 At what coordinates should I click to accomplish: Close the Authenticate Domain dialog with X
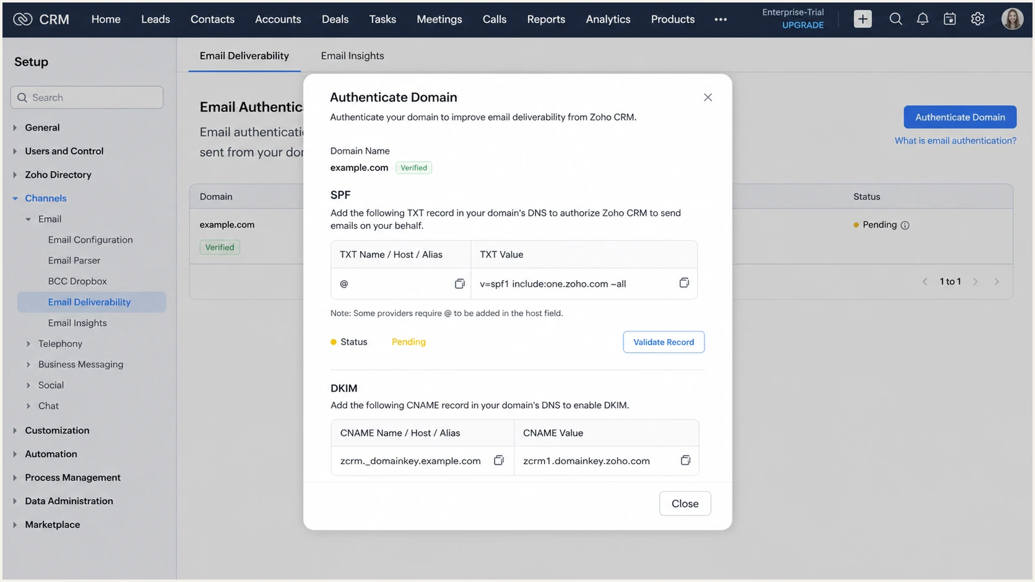click(x=708, y=97)
